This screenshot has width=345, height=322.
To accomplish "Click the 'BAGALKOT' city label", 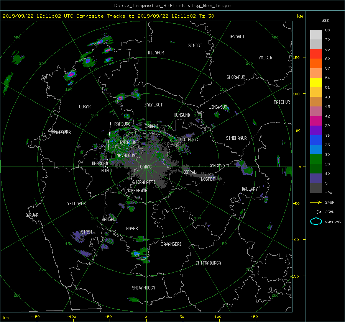I will pos(153,105).
